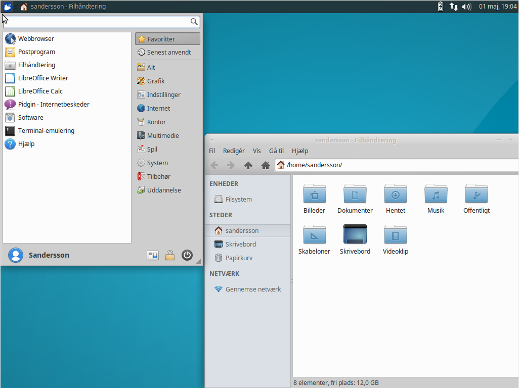This screenshot has width=519, height=388.
Task: Select sandersson in sidebar places
Action: tap(248, 231)
